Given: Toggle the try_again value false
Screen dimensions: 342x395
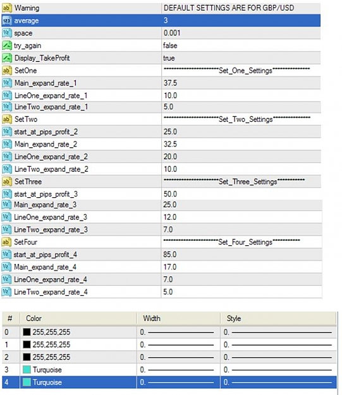Looking at the screenshot, I should [x=241, y=46].
